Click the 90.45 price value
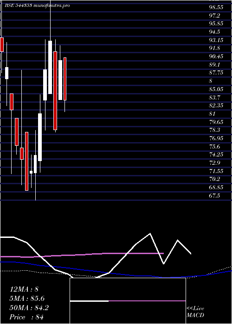The width and height of the screenshot is (232, 324). pos(216,56)
